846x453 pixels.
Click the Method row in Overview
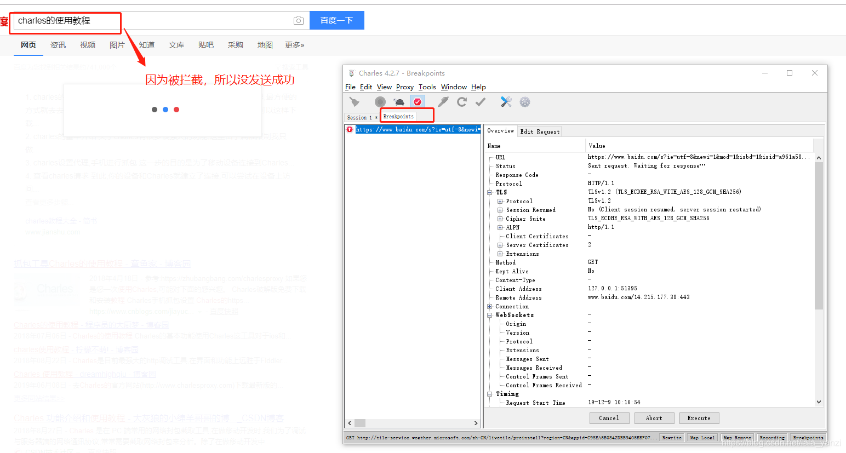649,262
